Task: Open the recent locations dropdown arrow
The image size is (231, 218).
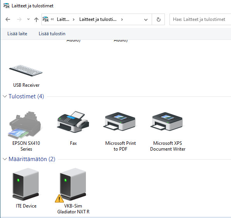Action: tap(28, 19)
